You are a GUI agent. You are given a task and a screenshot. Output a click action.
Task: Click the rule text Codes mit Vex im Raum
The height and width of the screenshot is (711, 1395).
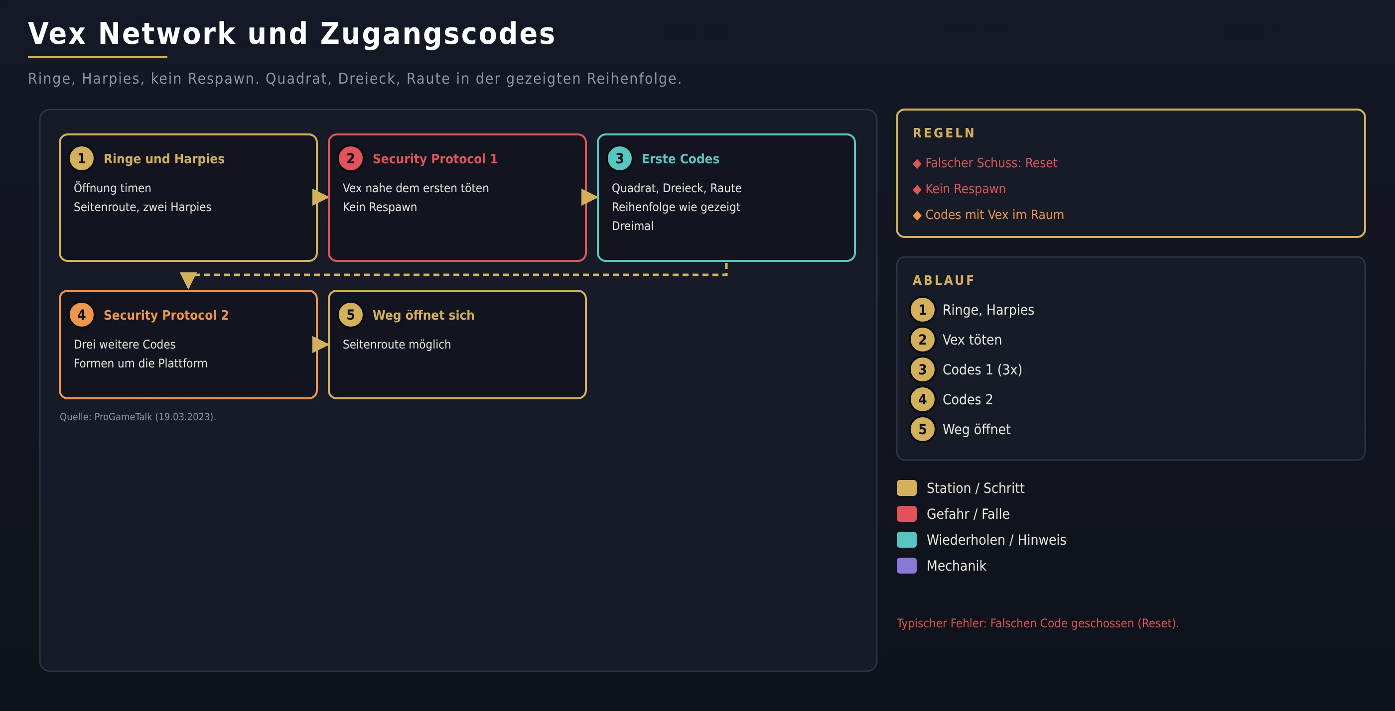[994, 215]
